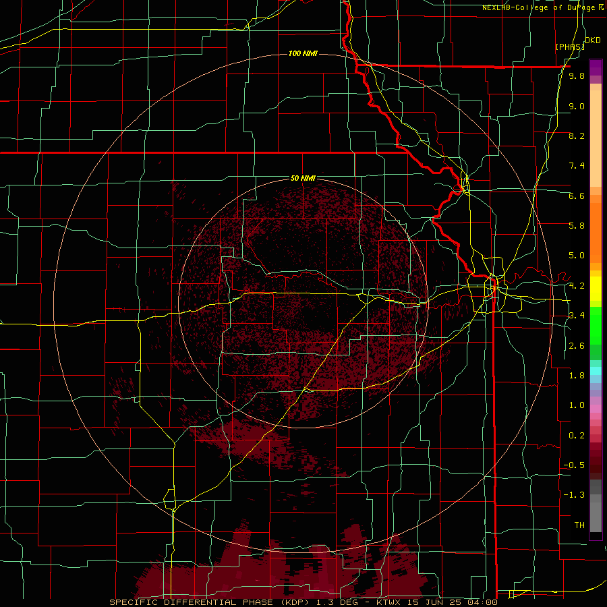Click the 1.0 value on color scale
The width and height of the screenshot is (607, 607).
(577, 405)
